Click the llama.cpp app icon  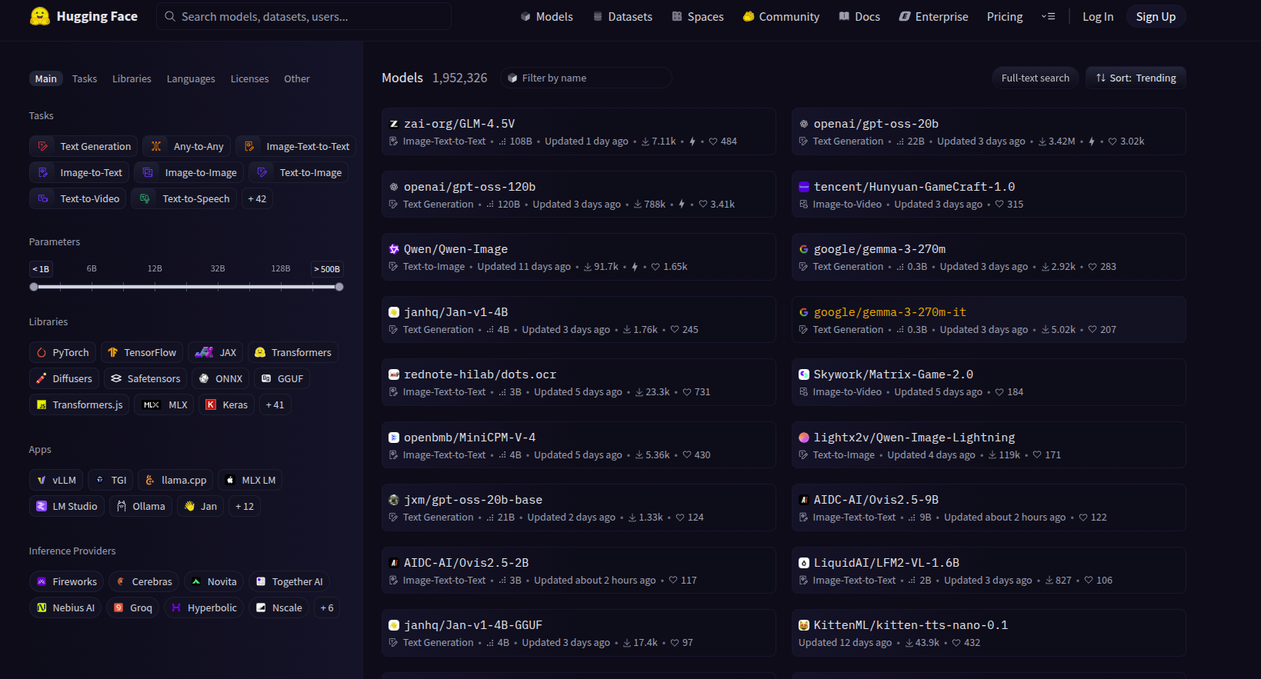pyautogui.click(x=150, y=480)
